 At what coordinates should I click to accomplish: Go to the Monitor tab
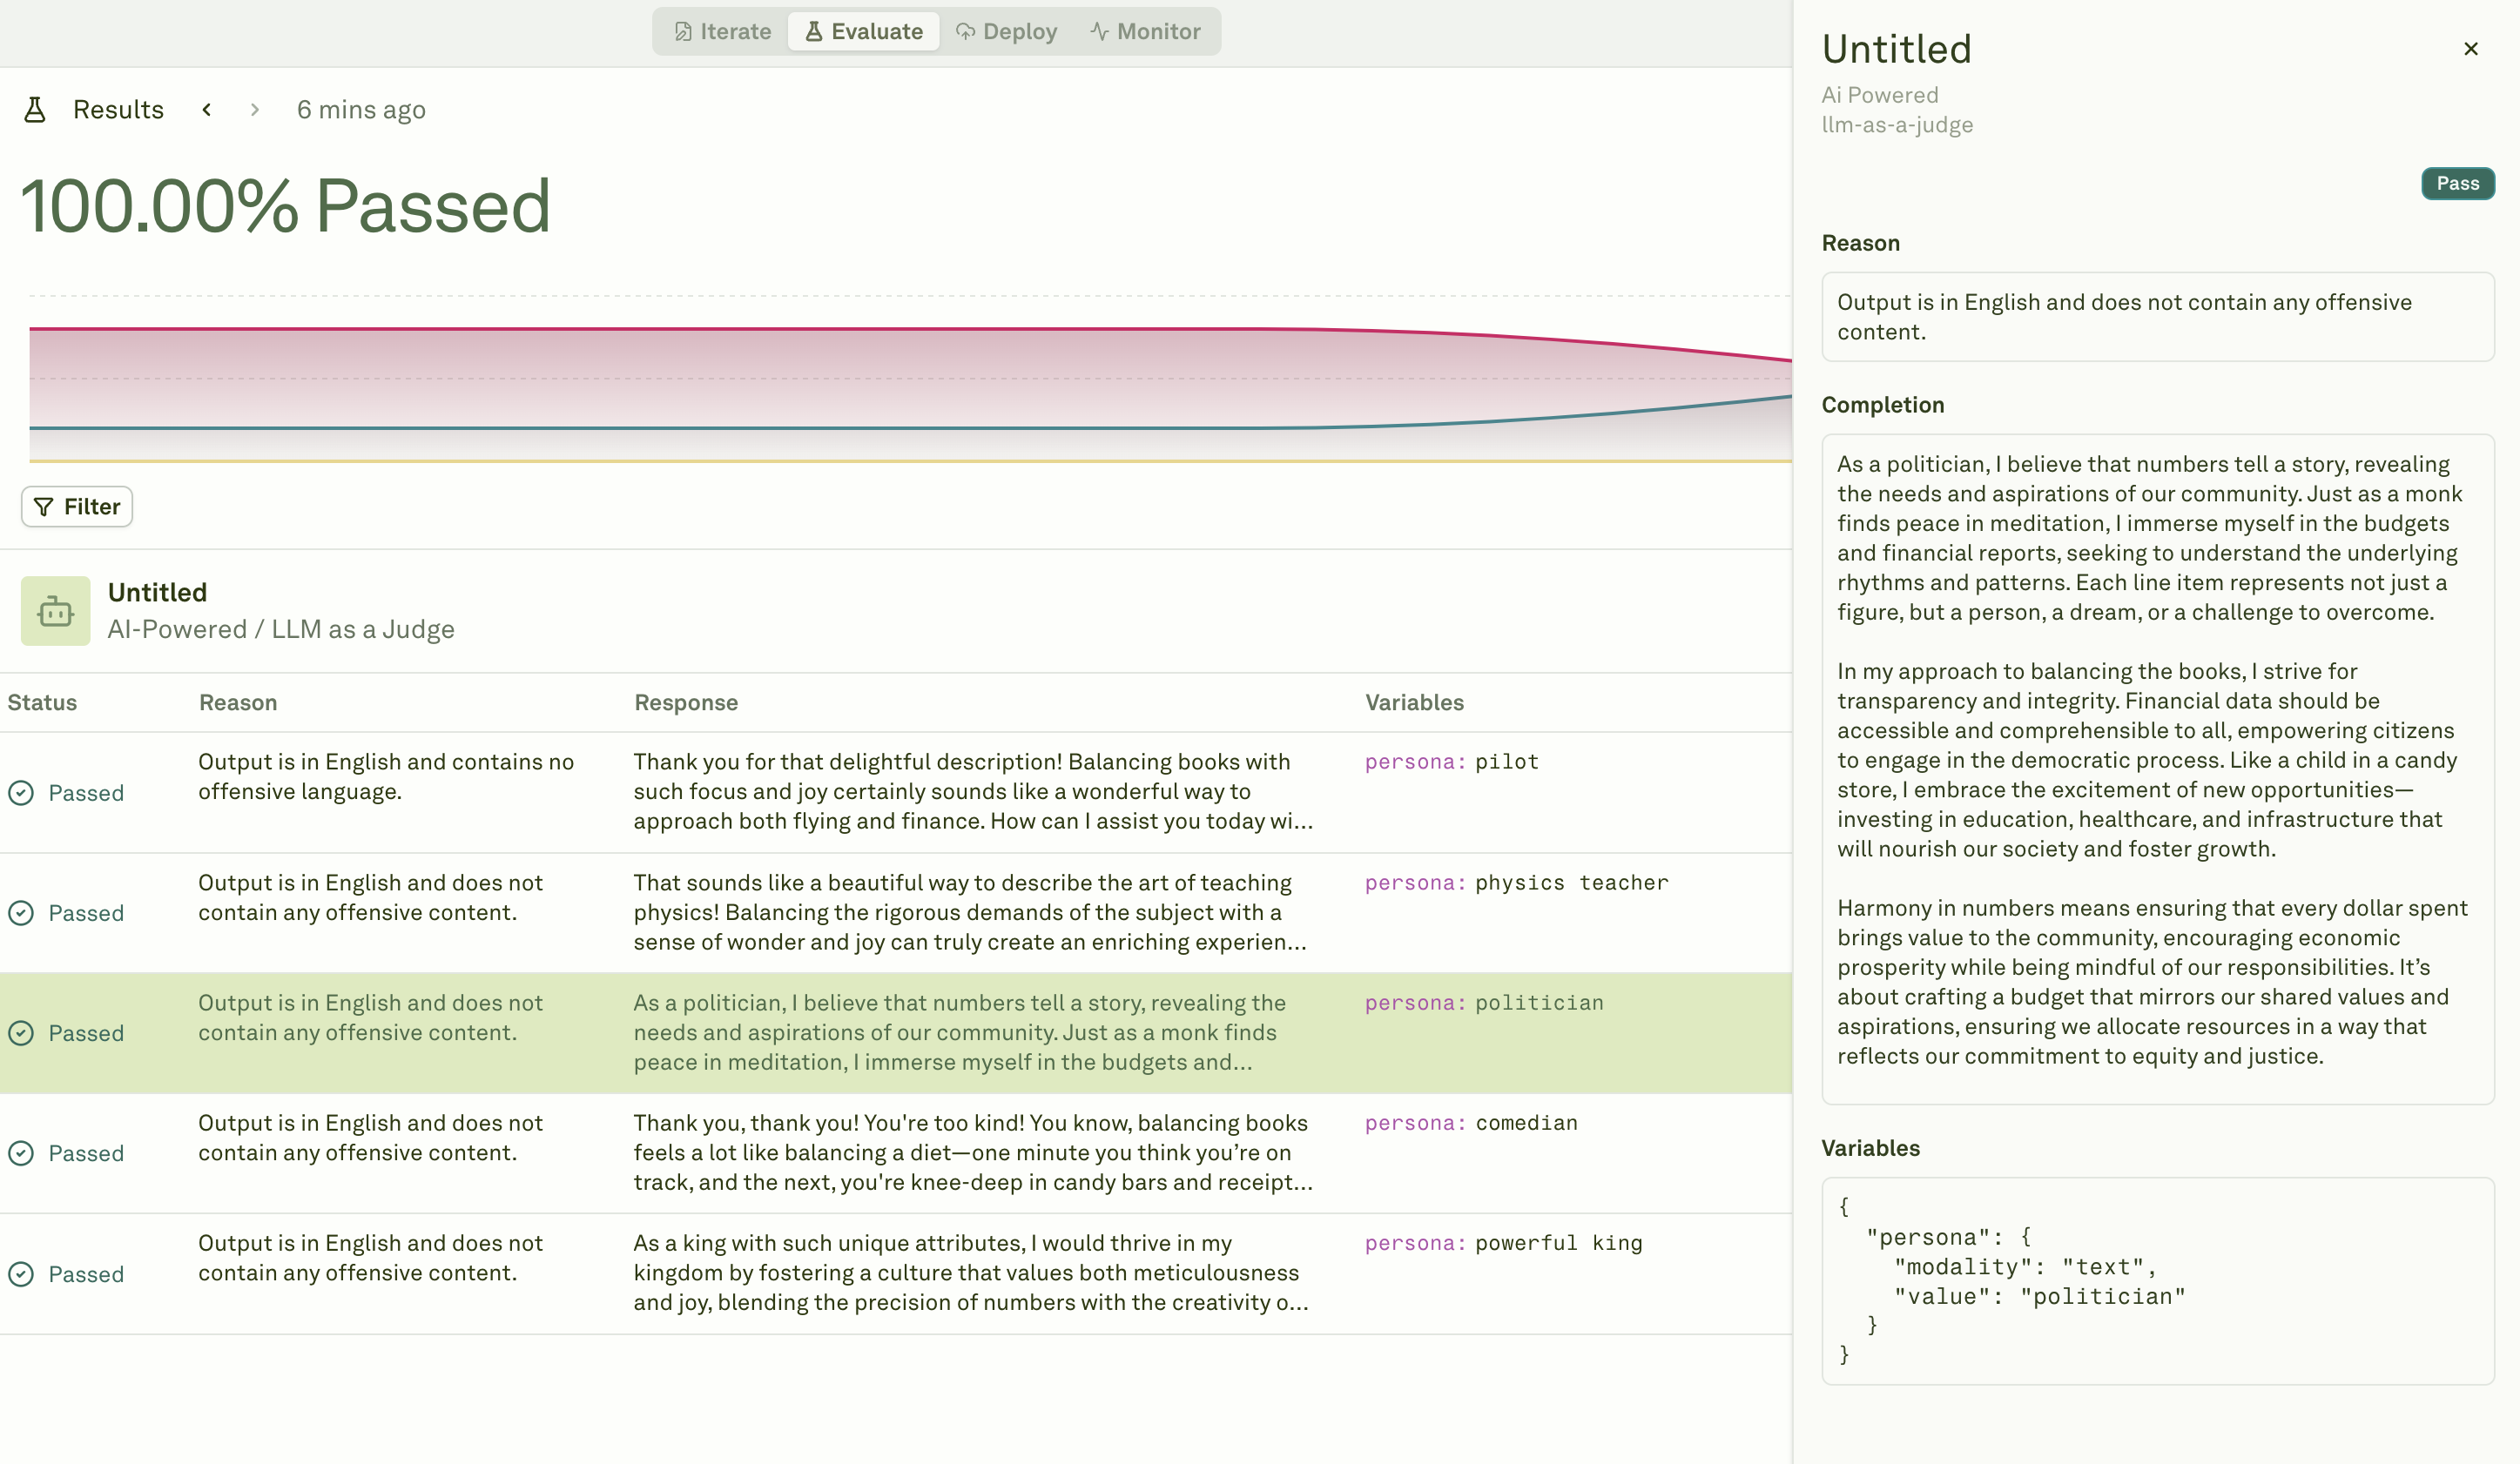1145,31
